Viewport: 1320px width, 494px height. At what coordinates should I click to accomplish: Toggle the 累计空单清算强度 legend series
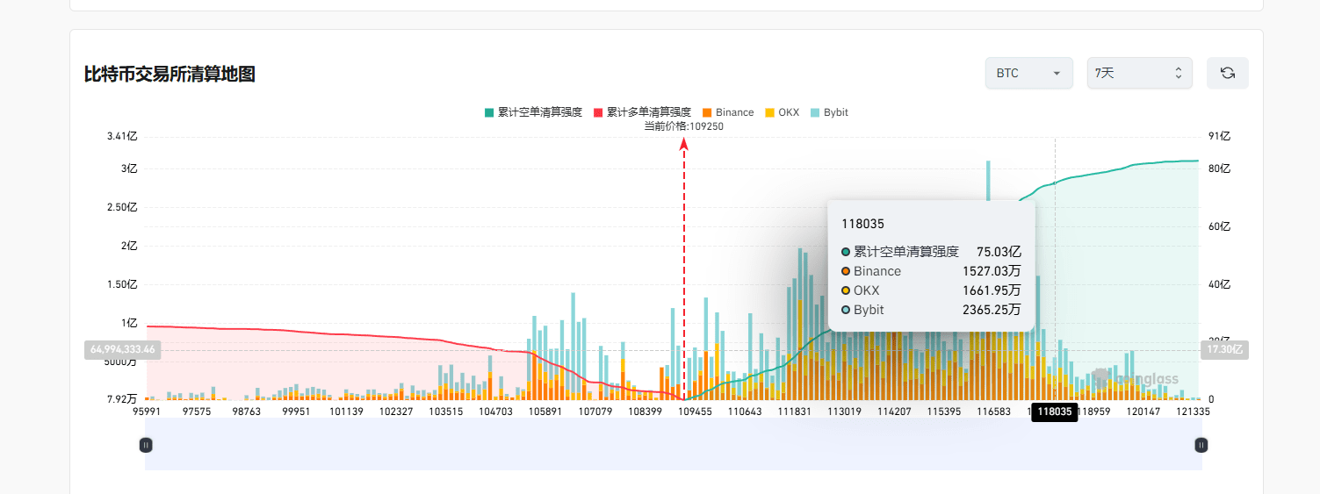click(533, 112)
